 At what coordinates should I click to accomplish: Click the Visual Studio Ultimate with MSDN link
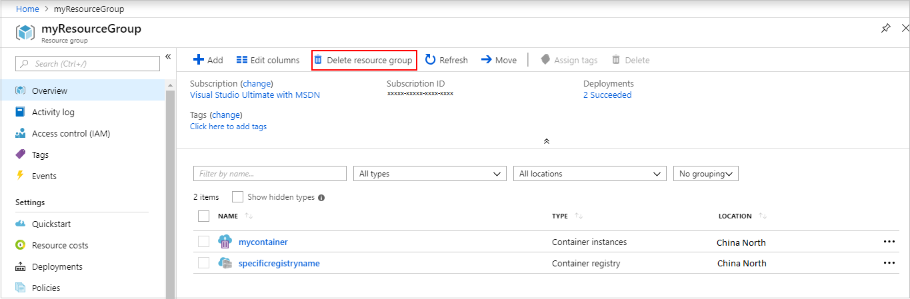pyautogui.click(x=255, y=95)
